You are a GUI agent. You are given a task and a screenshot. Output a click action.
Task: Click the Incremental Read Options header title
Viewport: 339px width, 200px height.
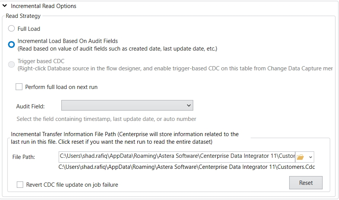coord(43,6)
